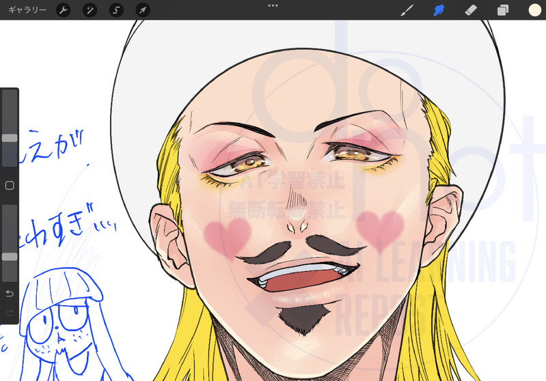Select the Eraser tool
Screen dimensions: 546x381
(471, 10)
